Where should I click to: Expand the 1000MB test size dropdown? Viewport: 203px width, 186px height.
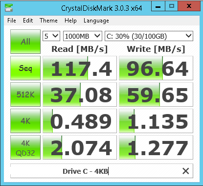coord(83,36)
